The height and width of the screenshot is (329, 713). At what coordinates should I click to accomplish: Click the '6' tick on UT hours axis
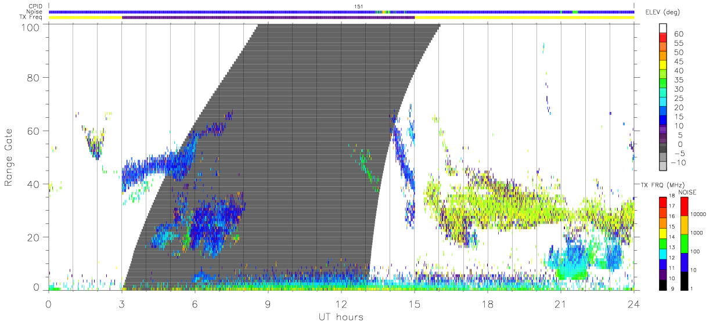pyautogui.click(x=195, y=304)
